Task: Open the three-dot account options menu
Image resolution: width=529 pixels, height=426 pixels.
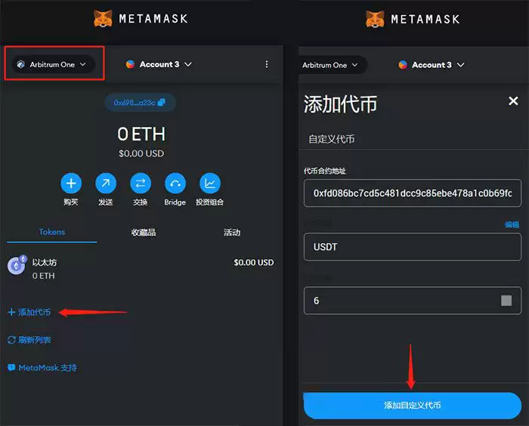Action: [267, 64]
